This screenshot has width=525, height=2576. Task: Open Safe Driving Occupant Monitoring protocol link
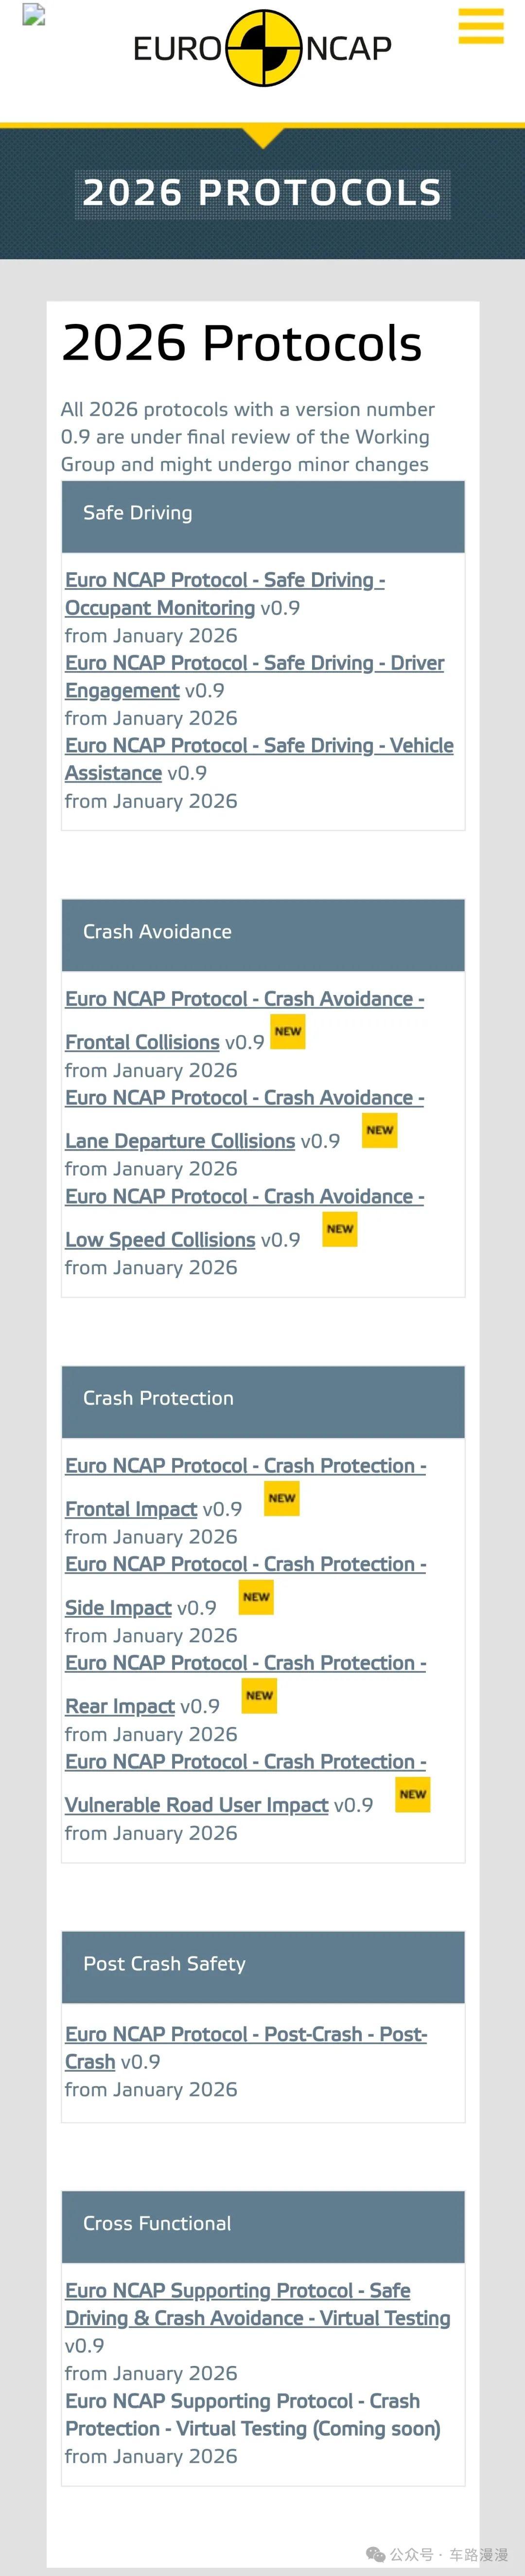click(x=225, y=580)
